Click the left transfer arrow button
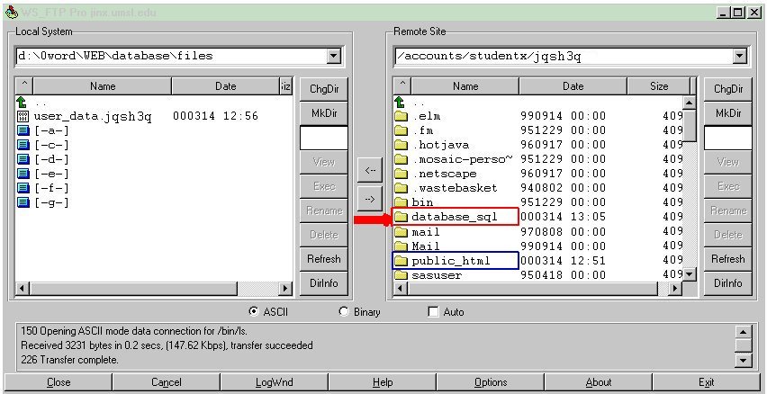767x394 pixels. pos(369,169)
